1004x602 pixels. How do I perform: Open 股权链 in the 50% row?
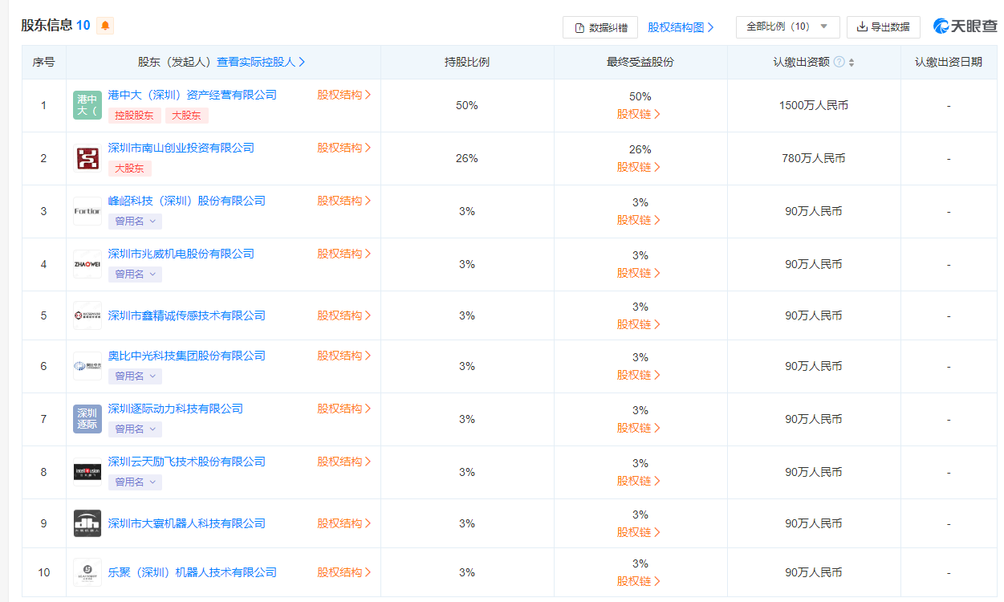click(x=639, y=114)
